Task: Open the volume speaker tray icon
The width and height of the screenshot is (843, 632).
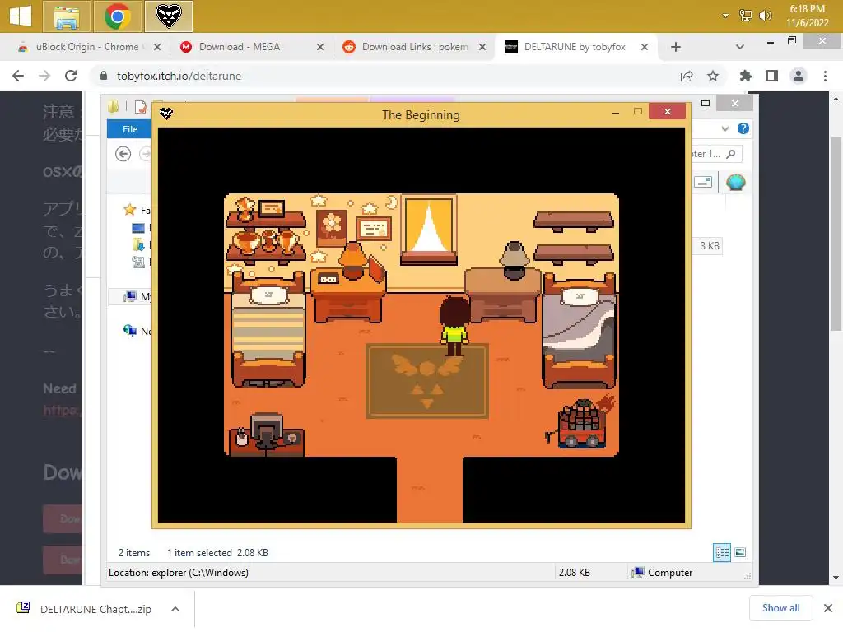Action: coord(765,16)
